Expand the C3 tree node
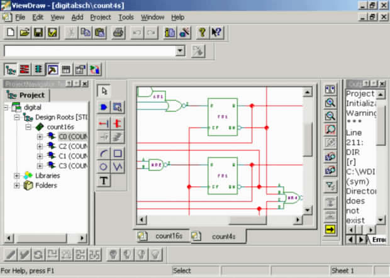 (40, 166)
